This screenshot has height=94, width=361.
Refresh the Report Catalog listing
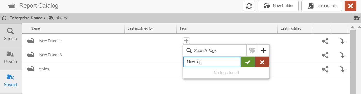coord(249,6)
